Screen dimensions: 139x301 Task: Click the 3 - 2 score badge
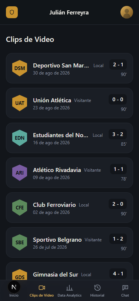(118, 134)
